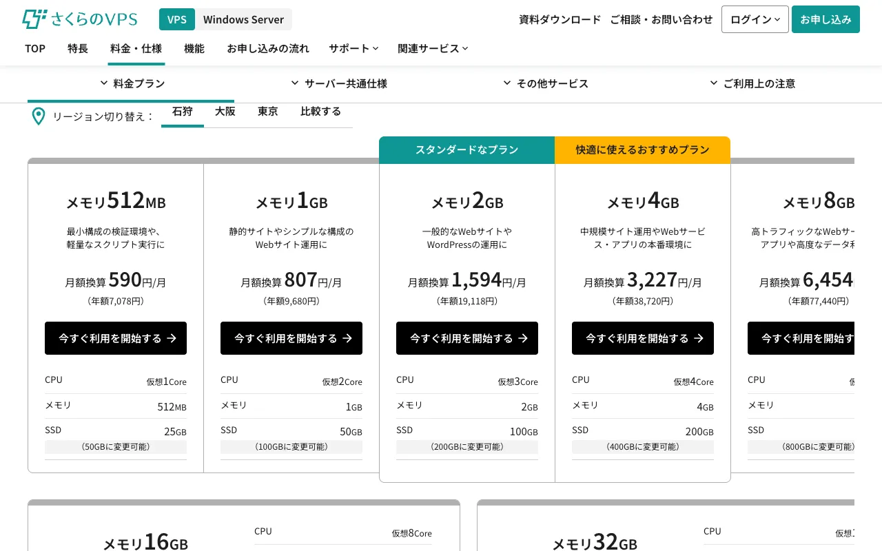Click the スタンダードなプラン banner
This screenshot has height=551, width=882.
pos(467,150)
